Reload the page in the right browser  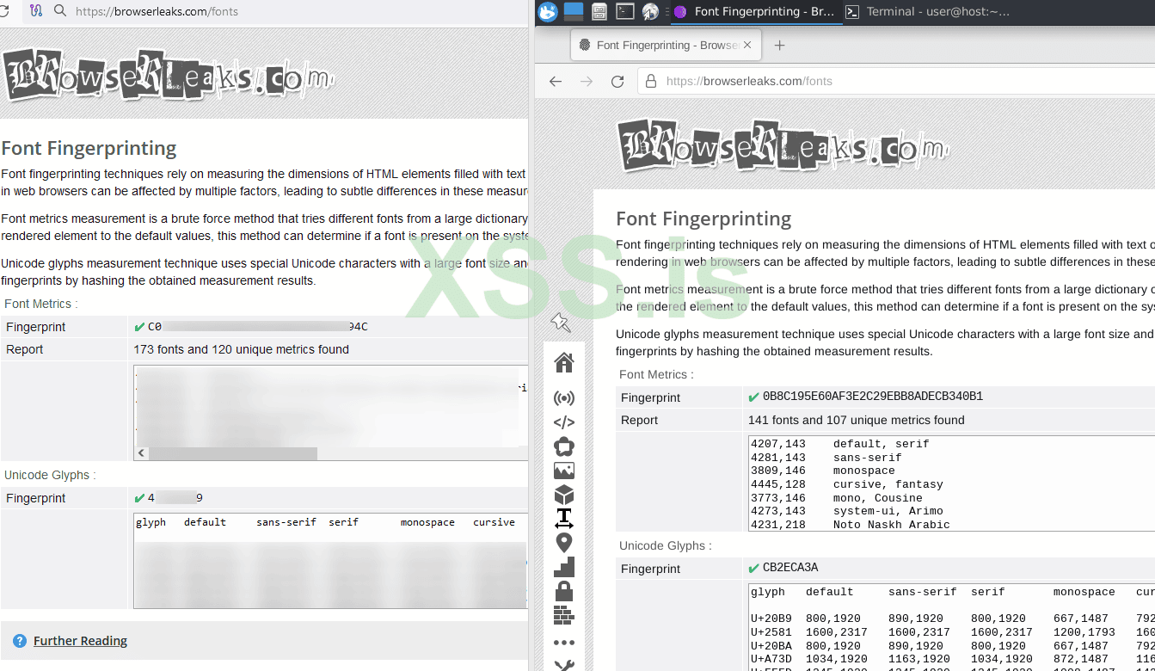pyautogui.click(x=617, y=81)
